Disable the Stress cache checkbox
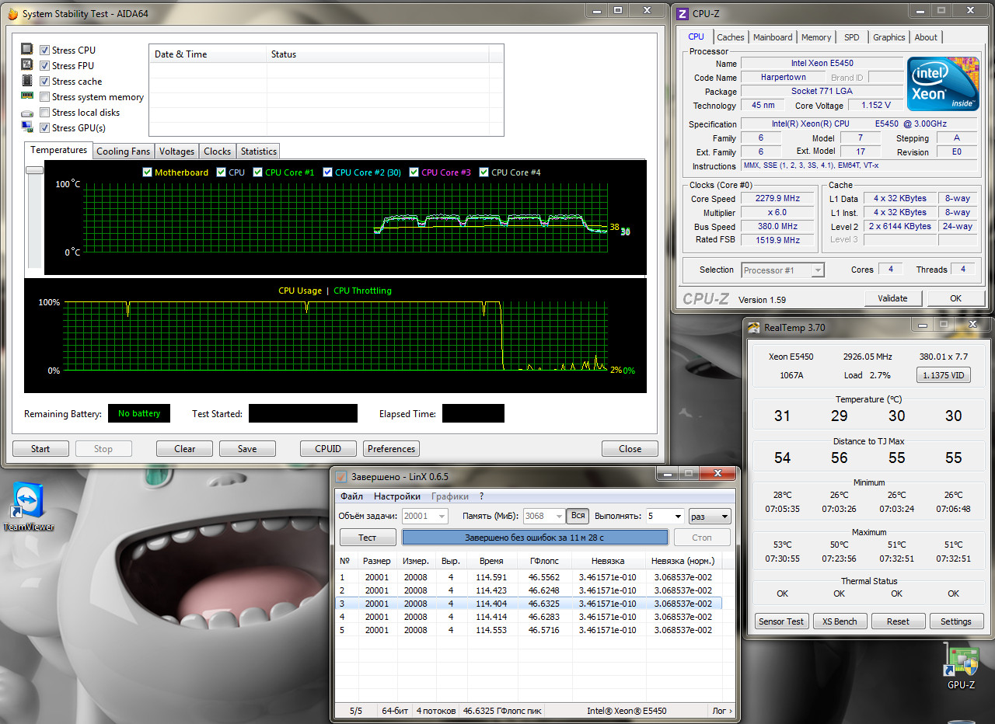Screen dimensions: 995x724 coord(44,82)
